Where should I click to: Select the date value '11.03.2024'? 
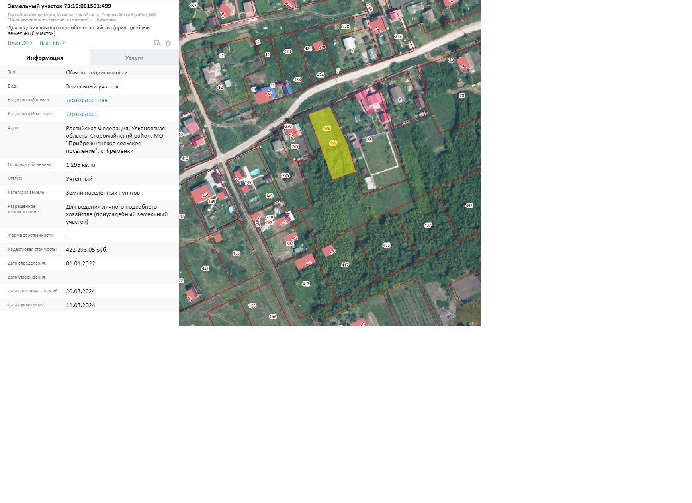point(80,305)
